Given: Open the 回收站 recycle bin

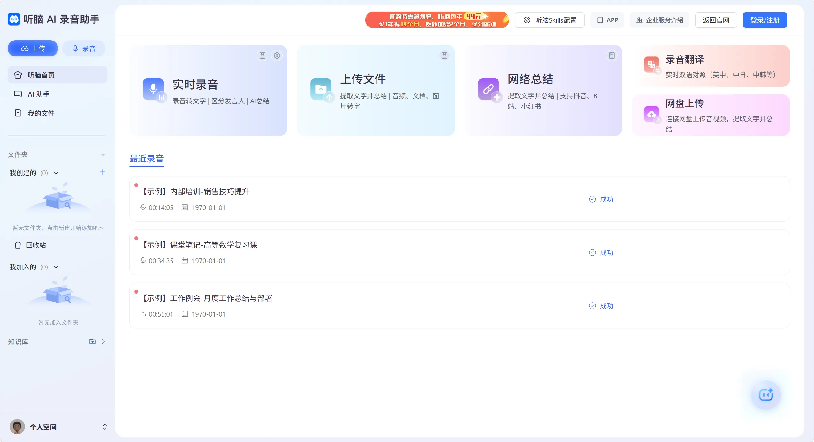Looking at the screenshot, I should (x=30, y=245).
